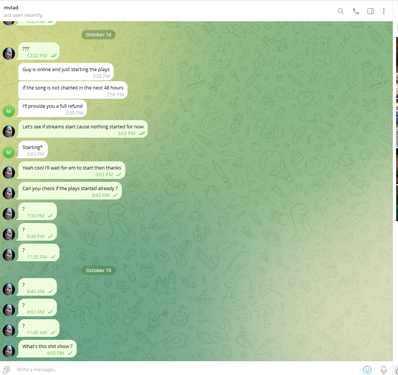
Task: Select 'Yeah cool I'll wait for em' message
Action: point(72,168)
